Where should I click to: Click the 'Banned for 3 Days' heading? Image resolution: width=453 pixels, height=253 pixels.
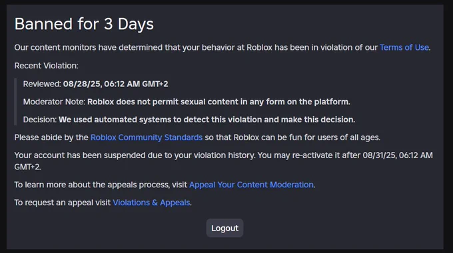point(84,24)
